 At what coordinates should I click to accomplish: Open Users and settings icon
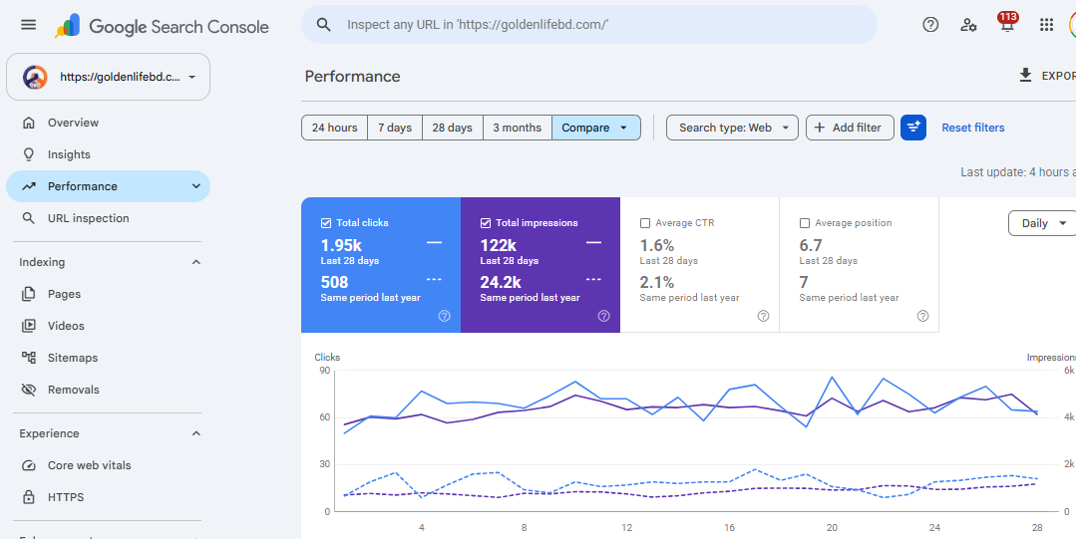(968, 25)
